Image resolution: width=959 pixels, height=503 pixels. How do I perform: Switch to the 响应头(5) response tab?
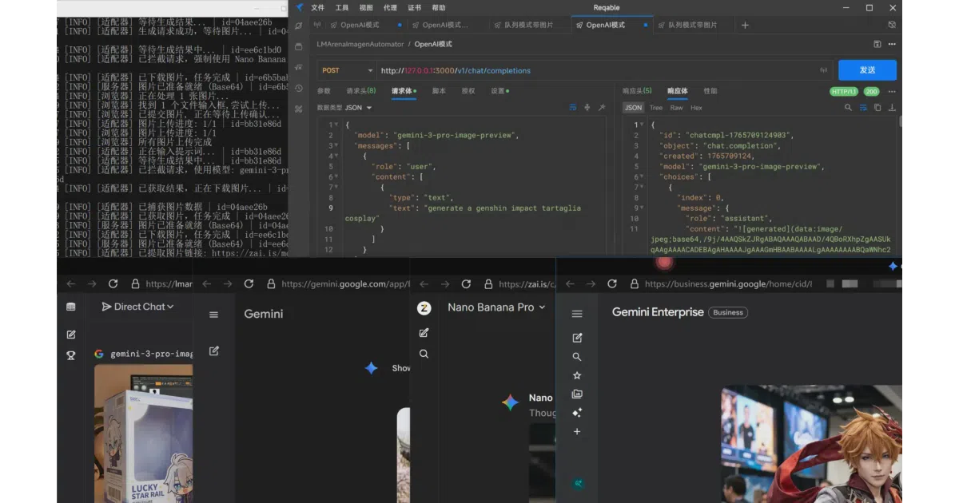637,91
